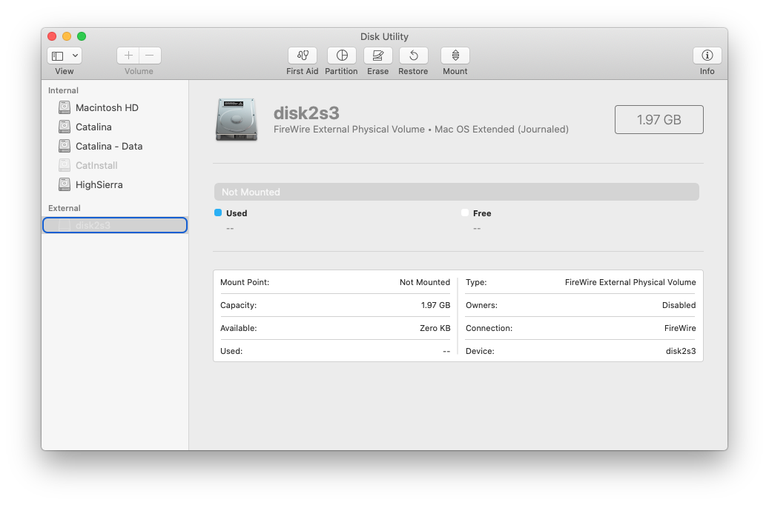Click the First Aid stethoscope icon

pyautogui.click(x=302, y=56)
